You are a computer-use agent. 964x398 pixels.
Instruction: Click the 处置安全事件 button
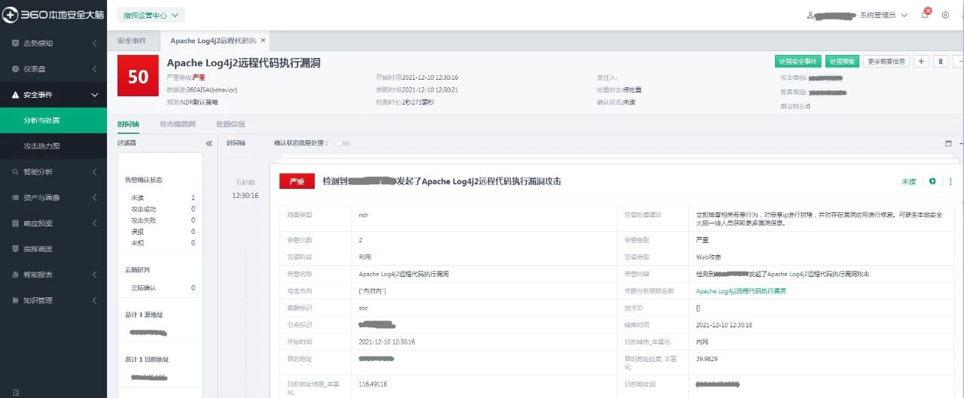(798, 62)
